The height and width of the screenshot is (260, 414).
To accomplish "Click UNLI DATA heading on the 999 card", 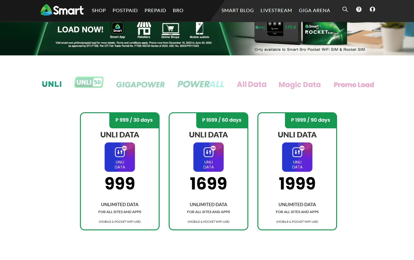I will (120, 135).
